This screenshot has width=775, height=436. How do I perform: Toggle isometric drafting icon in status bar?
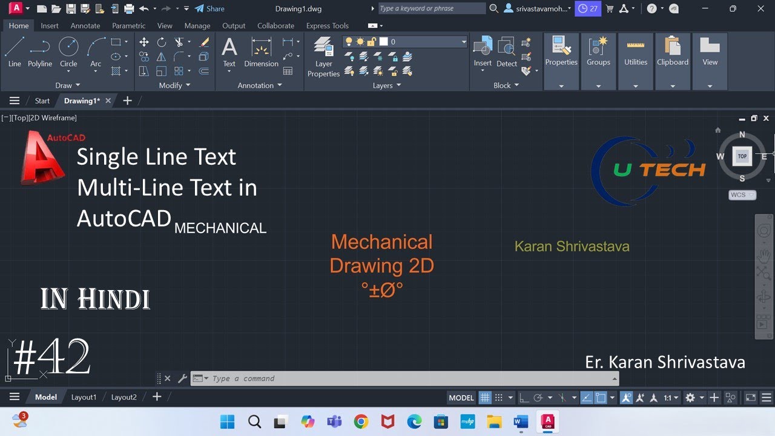[x=562, y=398]
